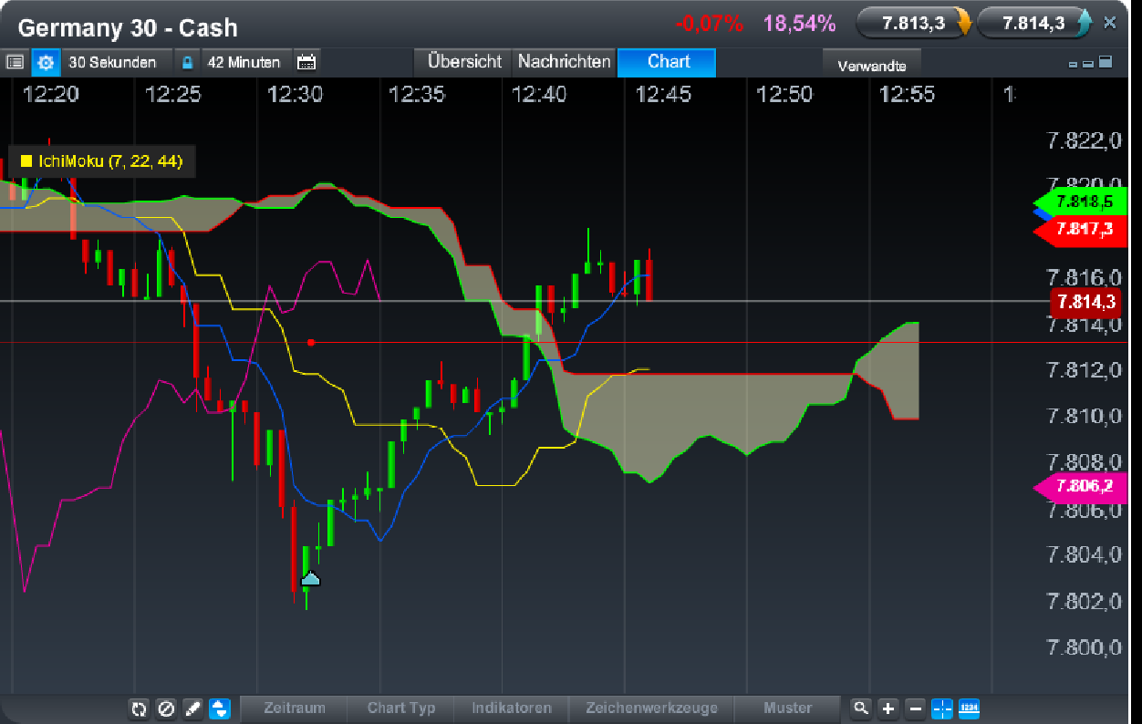This screenshot has width=1142, height=724.
Task: Click the magenta 7.806,2 price tag
Action: click(x=1080, y=487)
